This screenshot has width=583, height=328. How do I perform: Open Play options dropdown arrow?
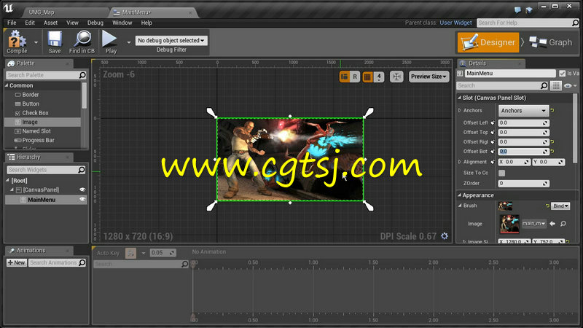click(x=129, y=42)
